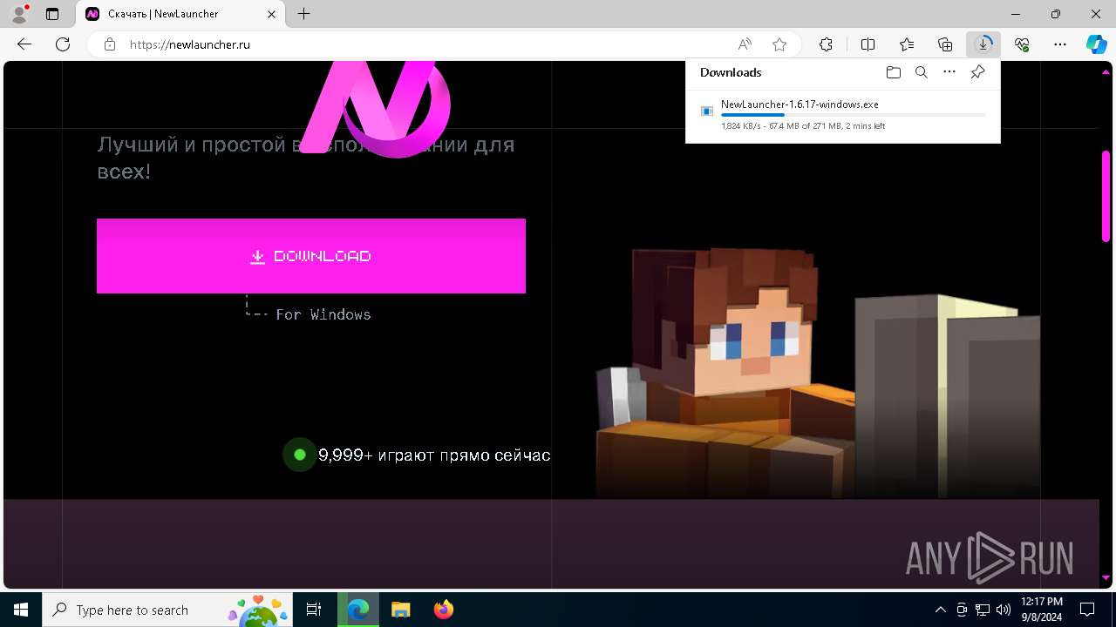View site information lock icon
This screenshot has height=627, width=1116.
(x=110, y=44)
